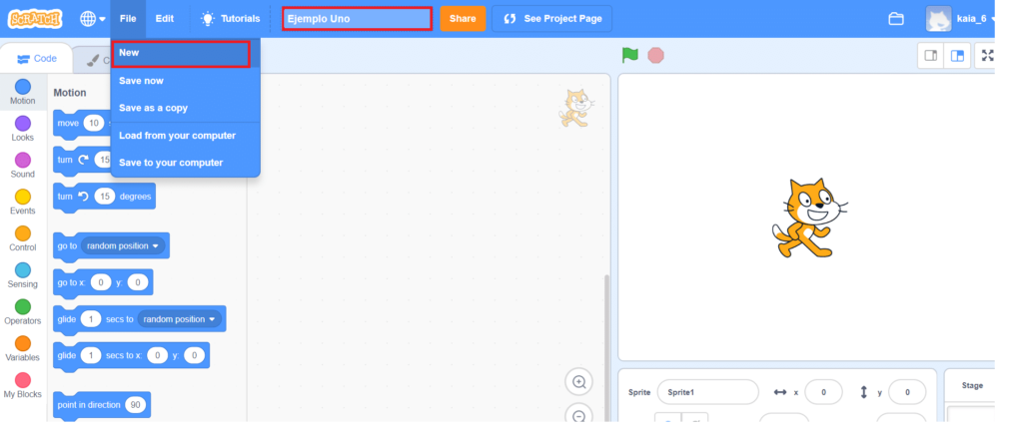Image resolution: width=1023 pixels, height=436 pixels.
Task: Click the red stop sign icon
Action: click(655, 56)
